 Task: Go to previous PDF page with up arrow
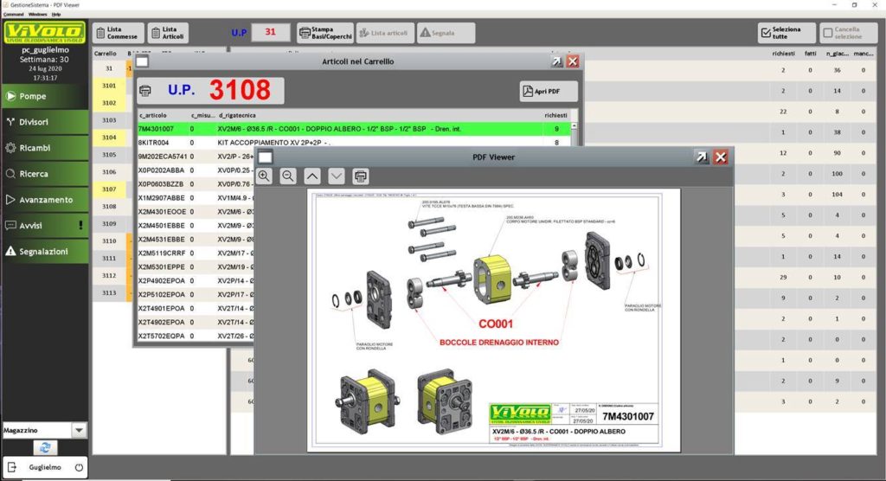point(312,176)
